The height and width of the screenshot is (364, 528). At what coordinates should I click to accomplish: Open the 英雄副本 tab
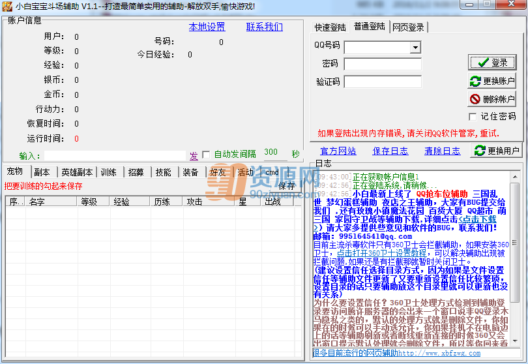(x=77, y=172)
